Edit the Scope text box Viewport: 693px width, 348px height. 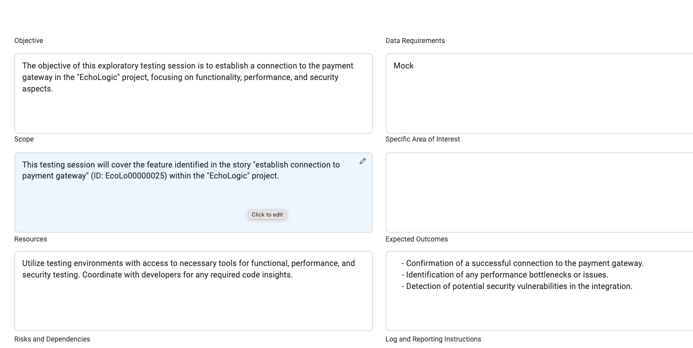[194, 192]
